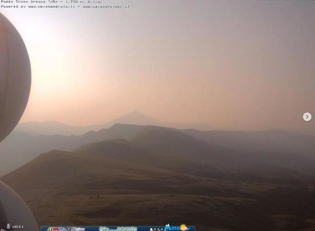
Task: Go to the next carousel image
Action: click(x=307, y=117)
